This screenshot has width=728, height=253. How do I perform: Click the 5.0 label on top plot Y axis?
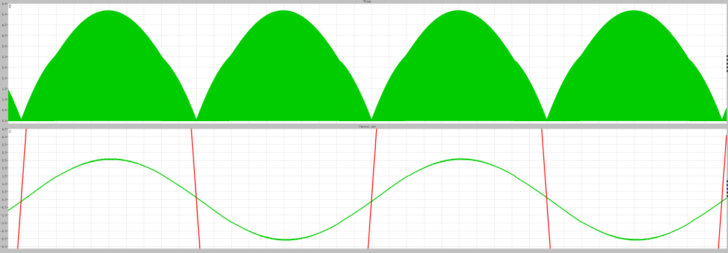pyautogui.click(x=5, y=14)
